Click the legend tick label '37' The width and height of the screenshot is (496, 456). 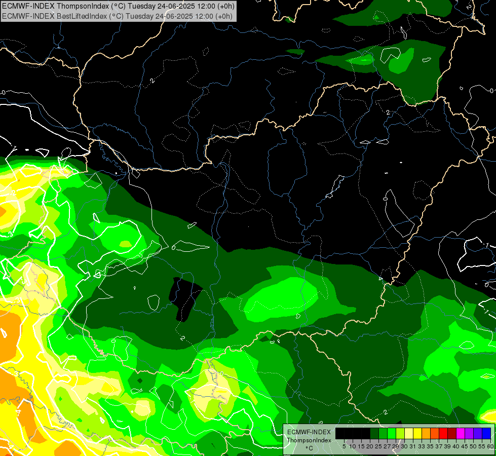tap(439, 446)
